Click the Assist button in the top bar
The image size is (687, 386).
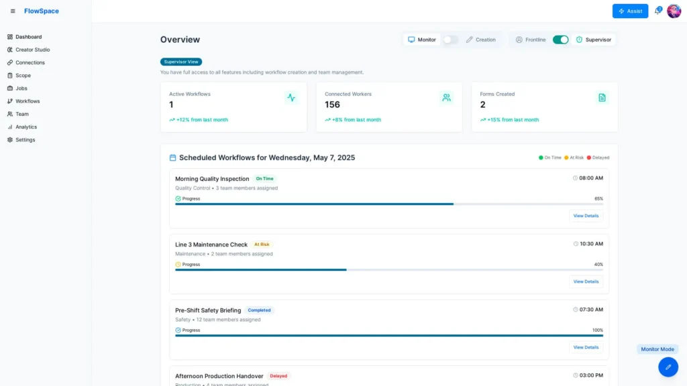tap(630, 11)
